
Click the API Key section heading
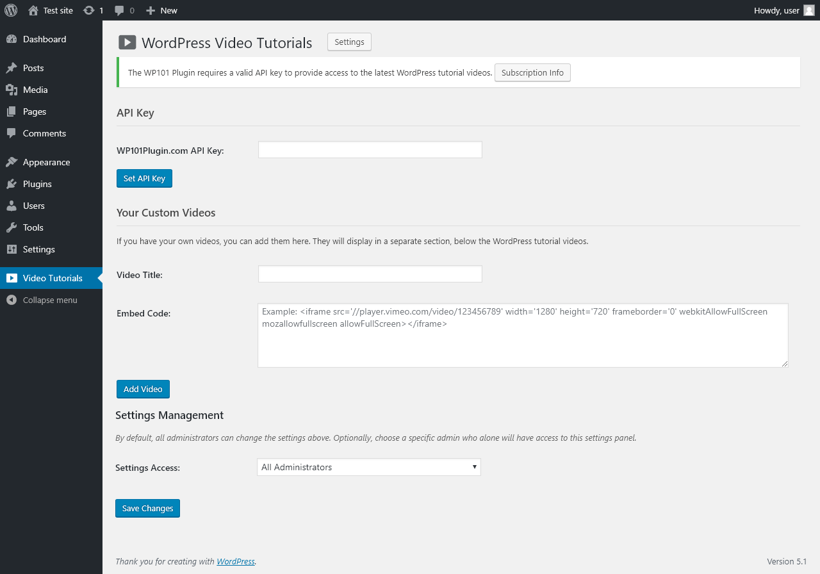click(x=135, y=113)
